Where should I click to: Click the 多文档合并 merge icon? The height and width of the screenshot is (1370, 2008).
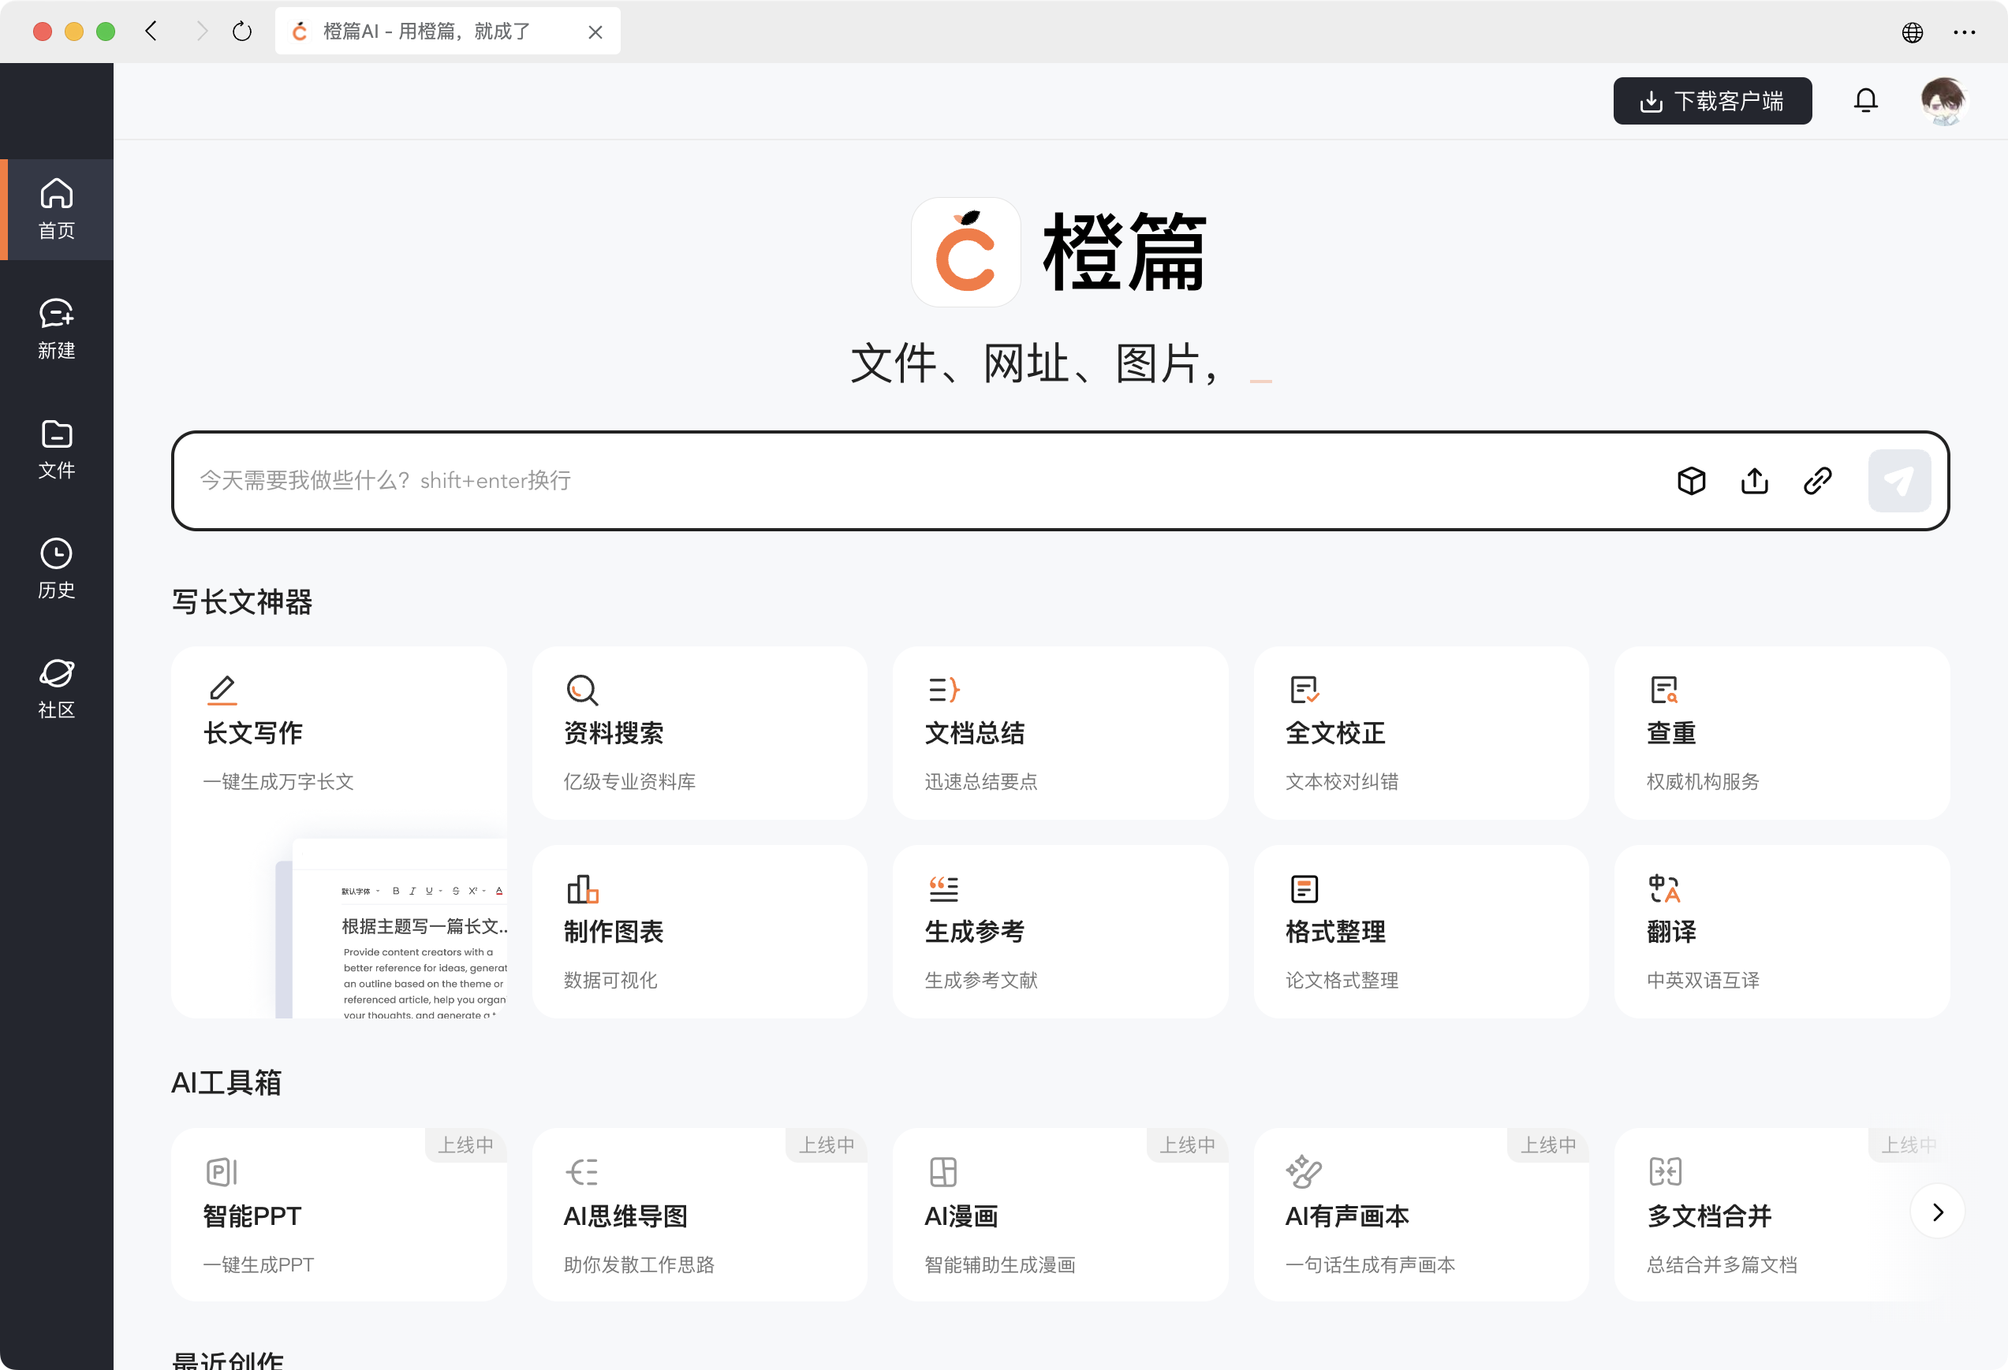point(1665,1172)
